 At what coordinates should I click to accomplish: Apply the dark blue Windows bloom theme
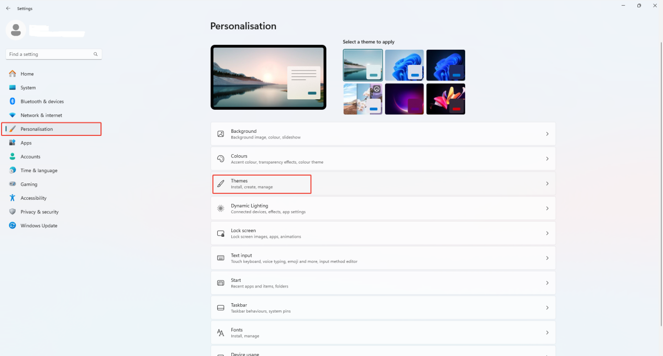(x=445, y=65)
